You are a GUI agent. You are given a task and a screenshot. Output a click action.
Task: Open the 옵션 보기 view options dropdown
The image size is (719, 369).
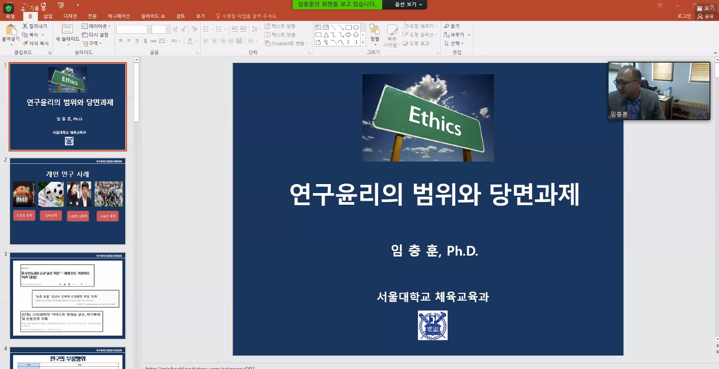pos(408,4)
